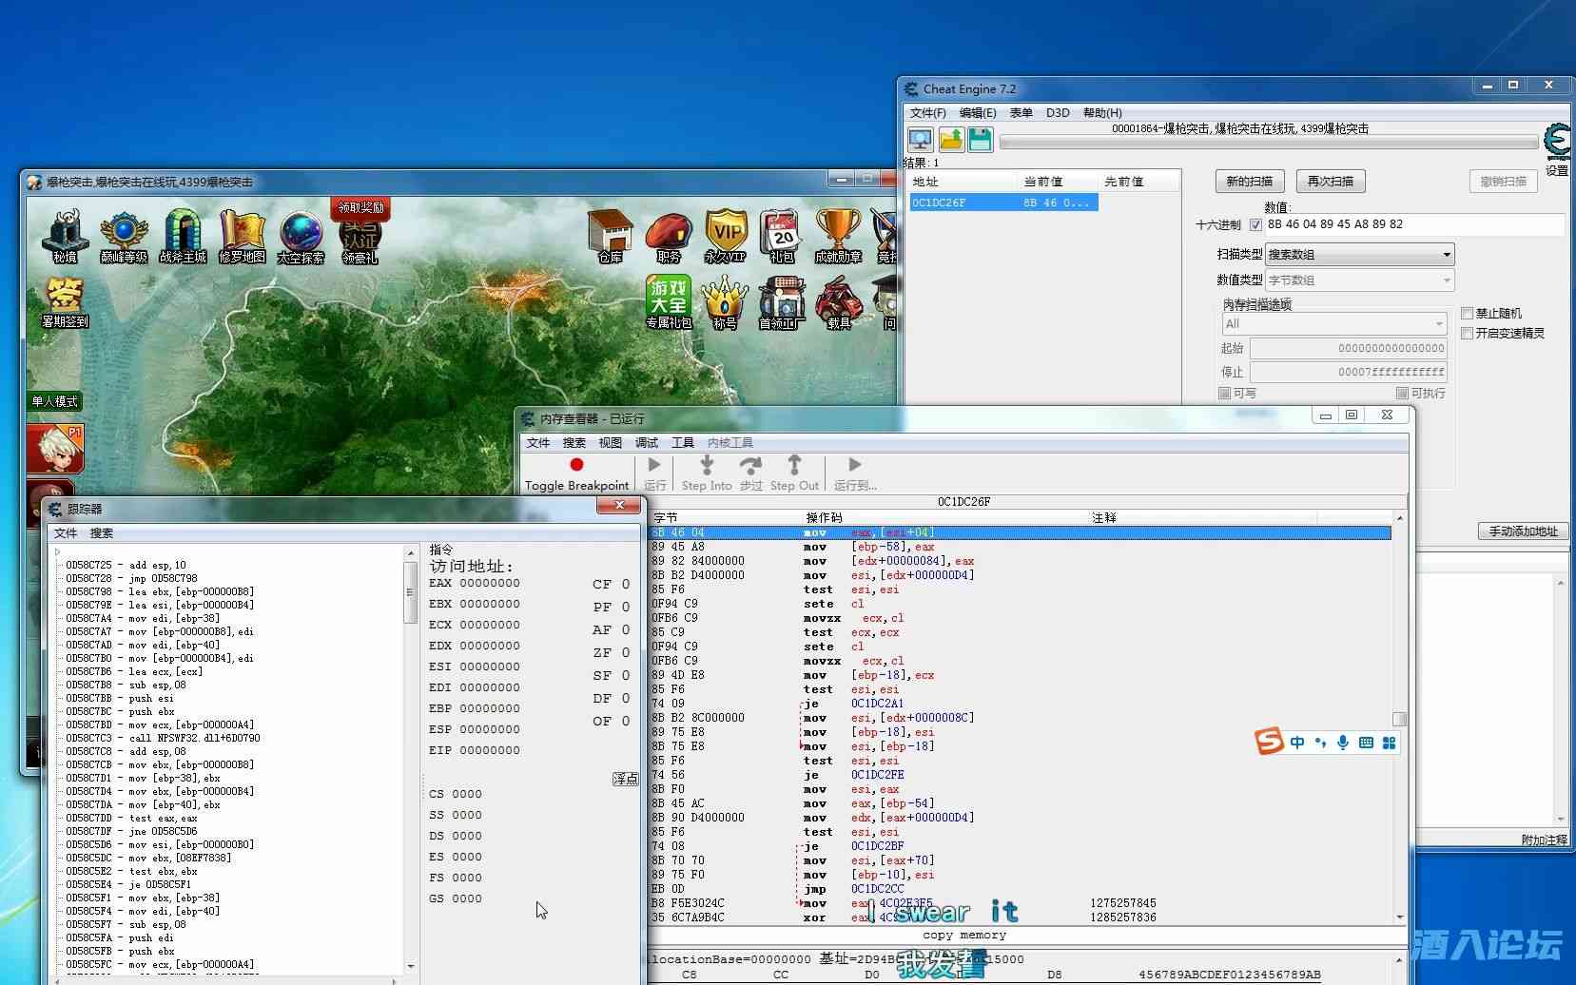This screenshot has height=985, width=1576.
Task: Open the 表单 menu in Cheat Engine
Action: 1021,113
